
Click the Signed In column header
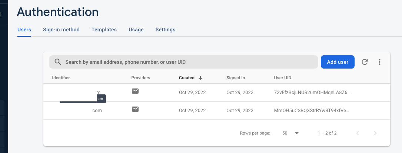click(236, 78)
